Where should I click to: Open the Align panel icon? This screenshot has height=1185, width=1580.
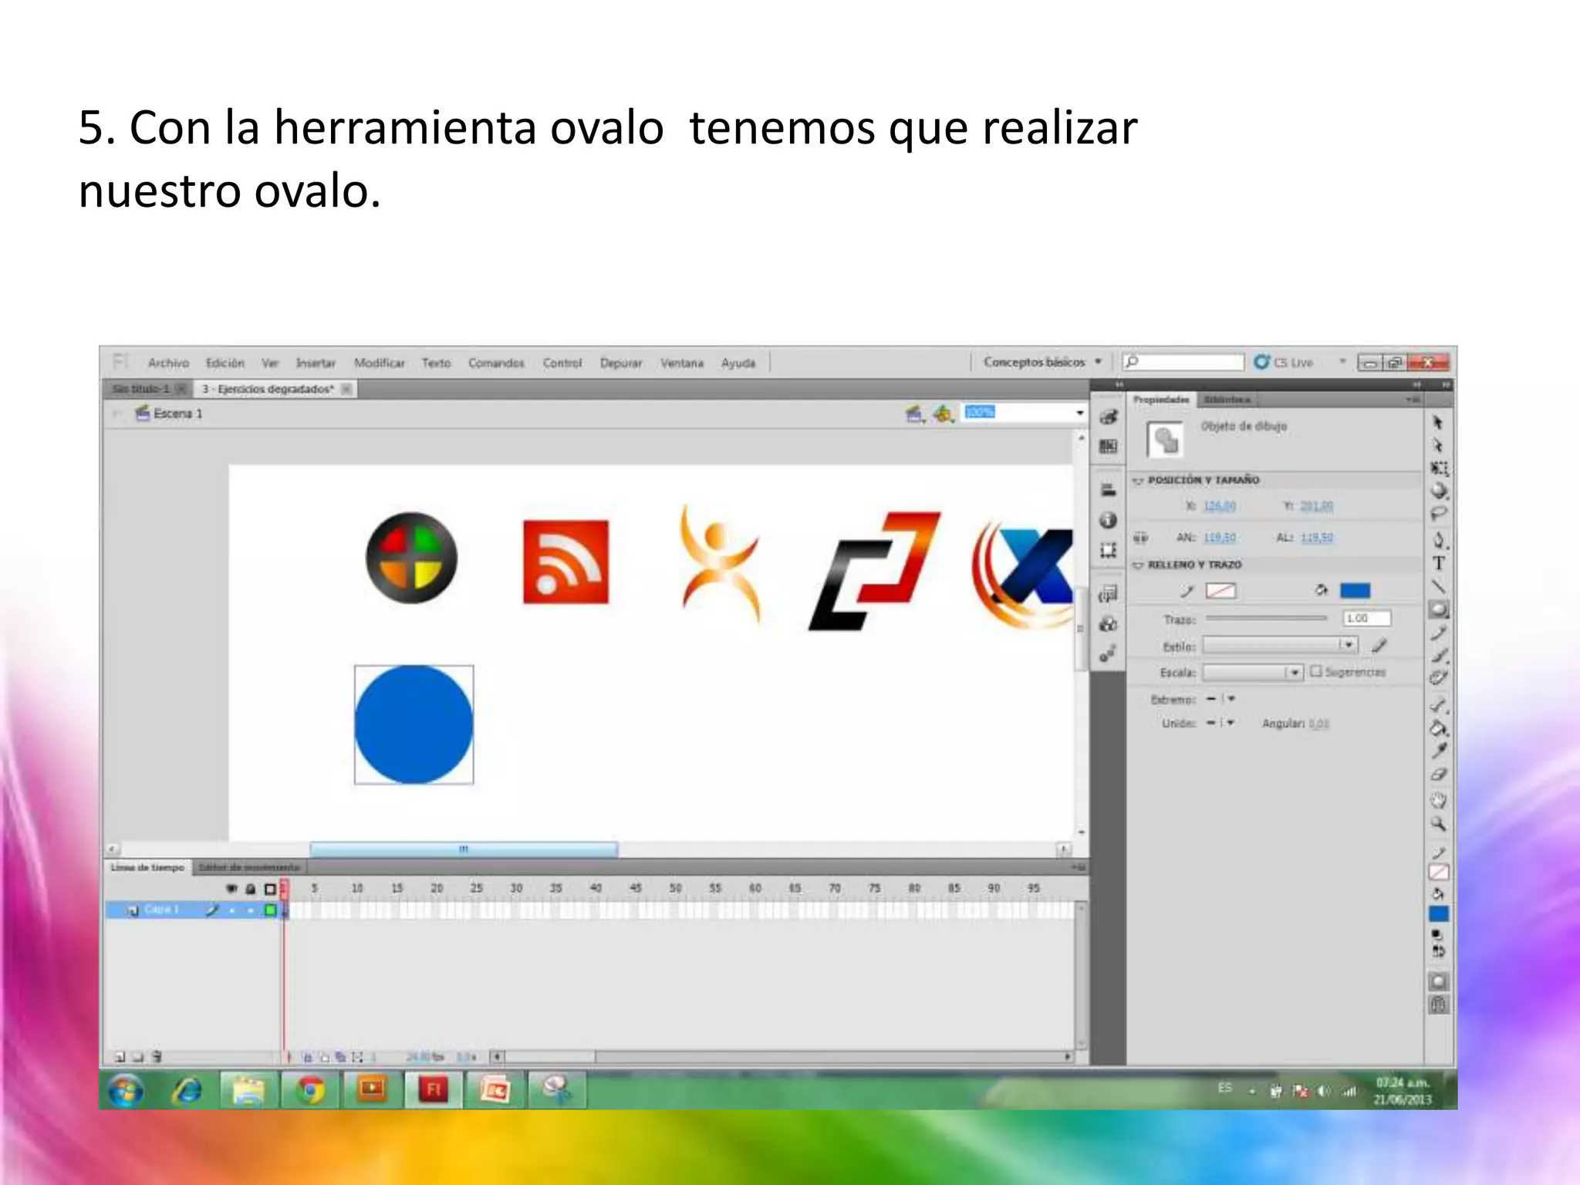[x=1109, y=490]
